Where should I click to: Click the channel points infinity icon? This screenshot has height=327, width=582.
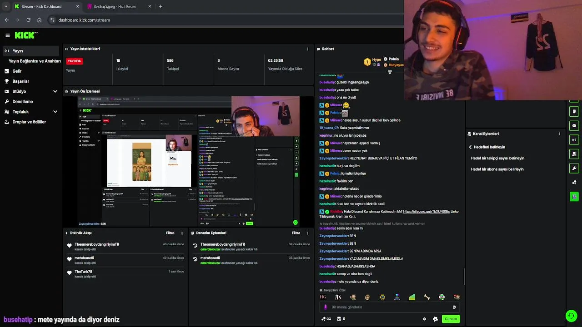326,319
